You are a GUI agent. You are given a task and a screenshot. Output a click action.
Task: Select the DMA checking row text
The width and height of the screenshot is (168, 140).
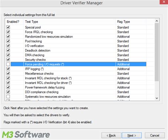[x=35, y=55]
